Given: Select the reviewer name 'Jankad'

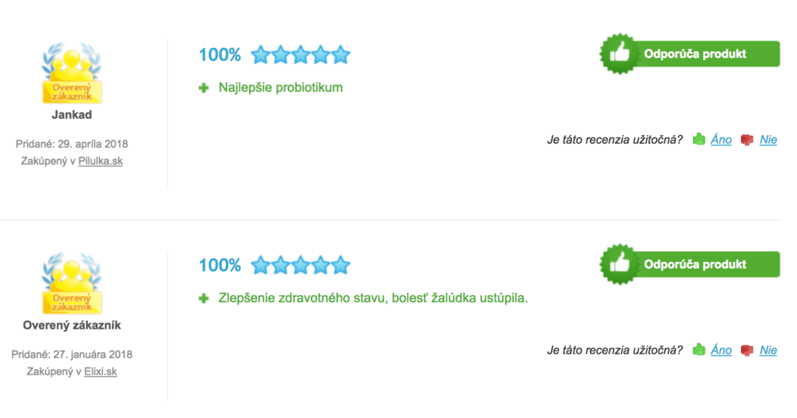Looking at the screenshot, I should tap(72, 115).
